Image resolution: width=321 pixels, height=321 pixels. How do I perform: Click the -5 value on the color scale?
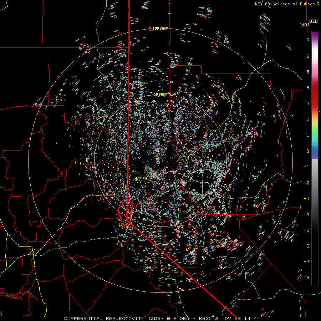point(306,230)
